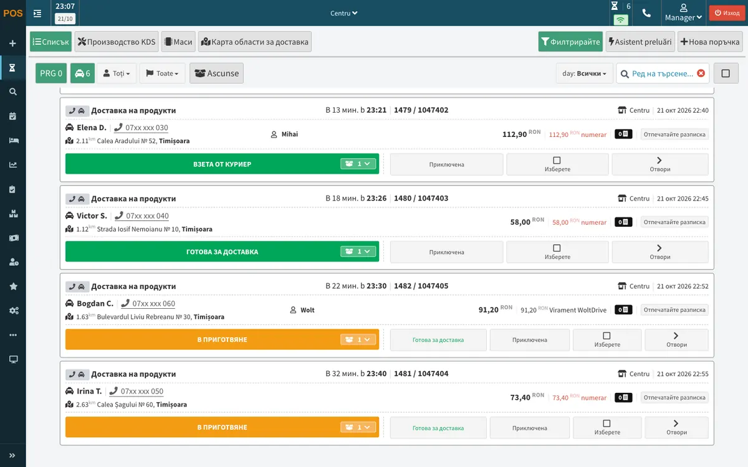Expand package dropdown on Взета от куриер bar
This screenshot has width=748, height=467.
pyautogui.click(x=358, y=164)
